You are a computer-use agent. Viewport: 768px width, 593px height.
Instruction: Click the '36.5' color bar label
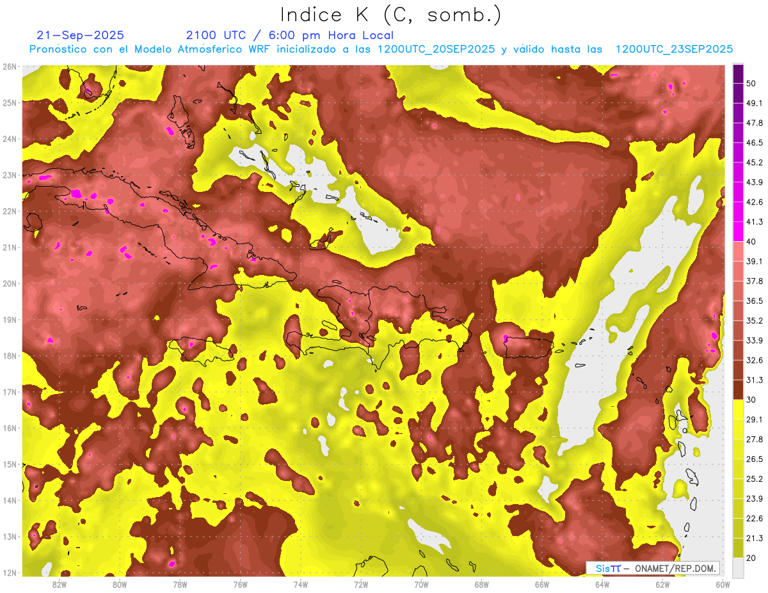click(x=754, y=301)
